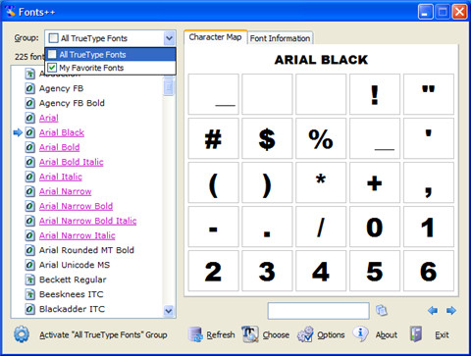Select the + character cell
Image resolution: width=471 pixels, height=356 pixels.
375,182
